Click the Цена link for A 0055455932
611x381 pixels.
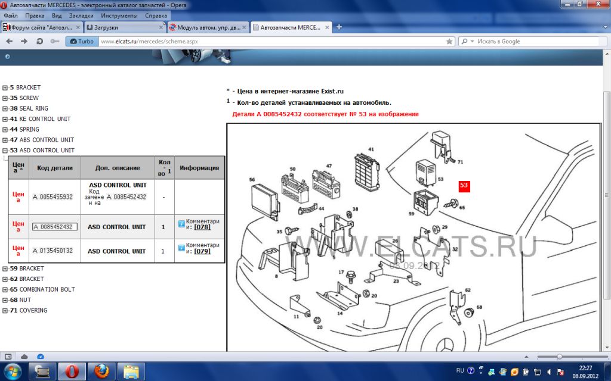pyautogui.click(x=18, y=196)
